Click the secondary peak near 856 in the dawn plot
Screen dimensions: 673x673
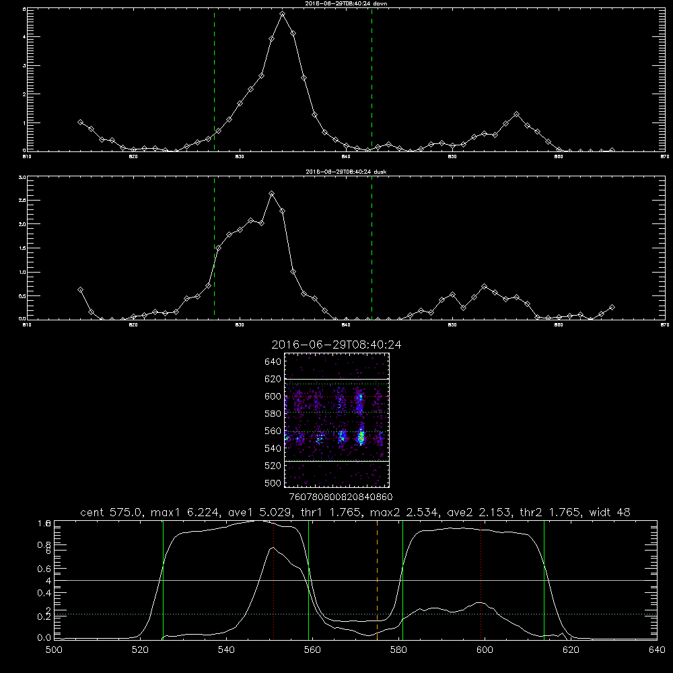click(x=517, y=114)
